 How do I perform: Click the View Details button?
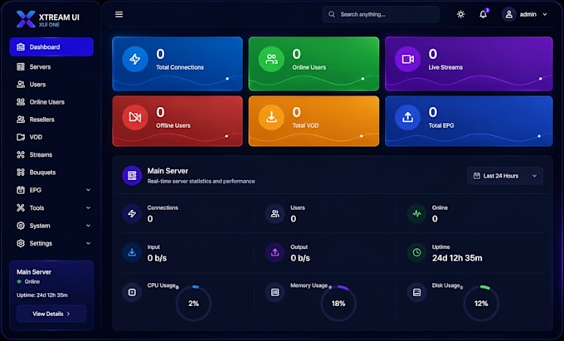tap(51, 314)
